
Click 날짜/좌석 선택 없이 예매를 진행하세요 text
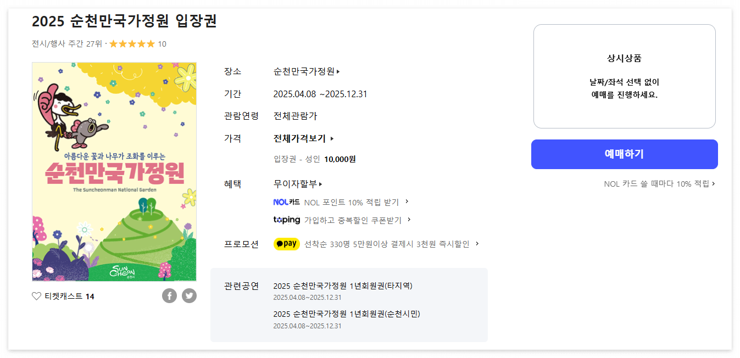(624, 88)
